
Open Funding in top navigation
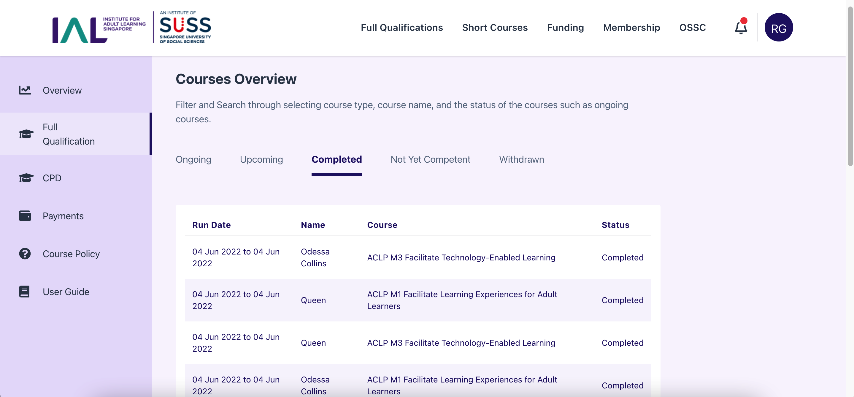point(565,28)
